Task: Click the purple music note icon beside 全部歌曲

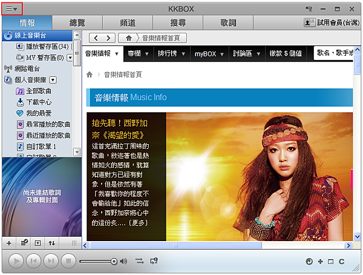Action: [20, 91]
